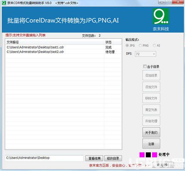Click 查看结果 to view output
This screenshot has height=171, width=185.
(x=94, y=158)
